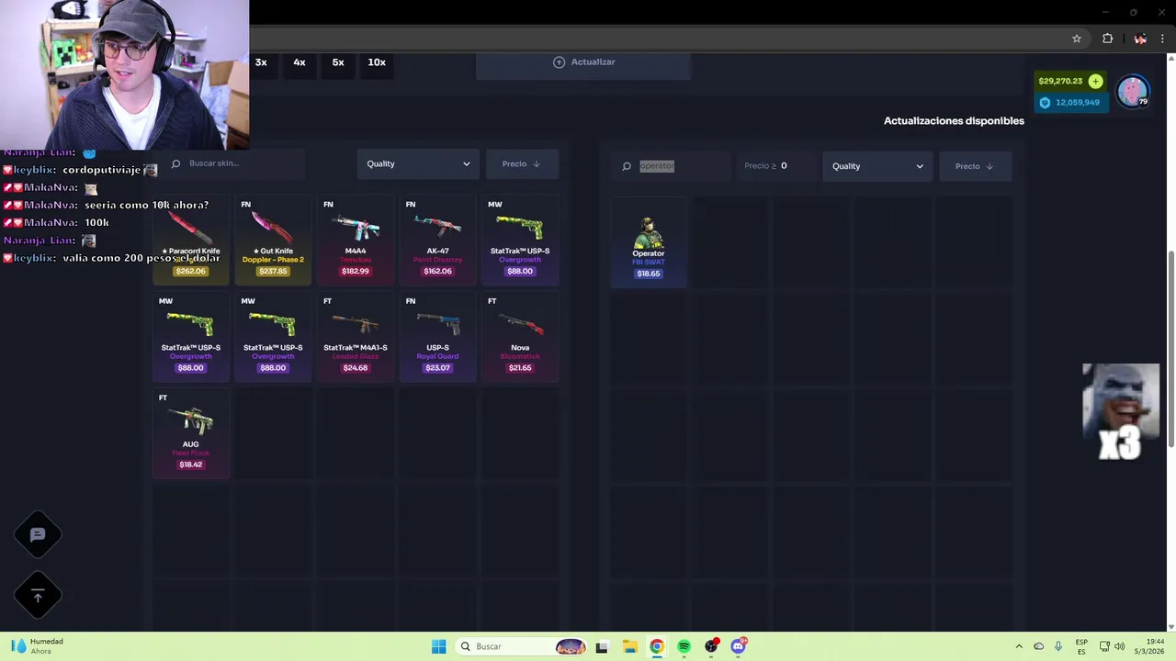Viewport: 1176px width, 661px height.
Task: Select the StatTrak M4A1-S skin at $24.68
Action: [x=356, y=336]
